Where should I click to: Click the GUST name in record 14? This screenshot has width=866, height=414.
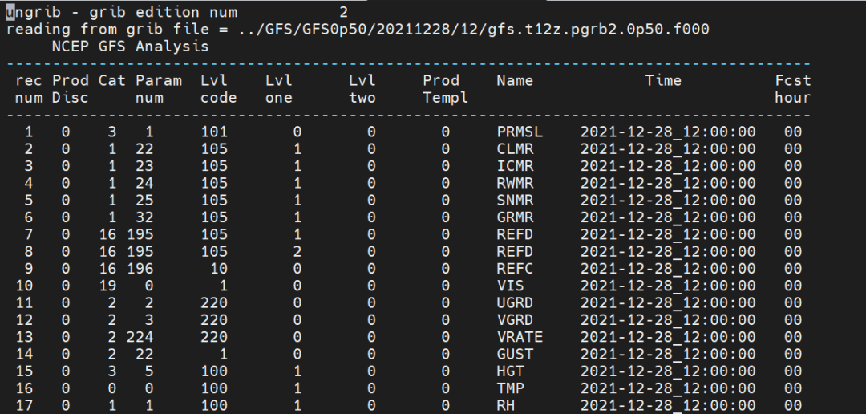pyautogui.click(x=515, y=353)
